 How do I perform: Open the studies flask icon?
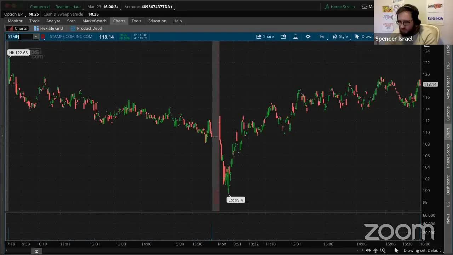tap(295, 36)
